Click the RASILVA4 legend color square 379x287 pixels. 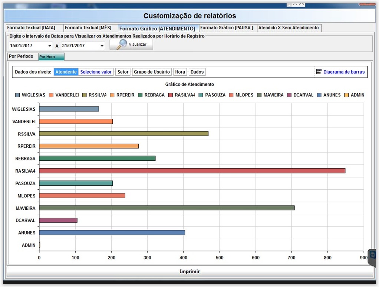click(x=171, y=95)
